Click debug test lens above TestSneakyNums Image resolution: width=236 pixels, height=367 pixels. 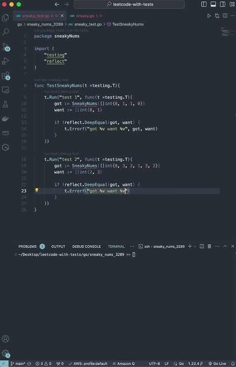tap(60, 80)
